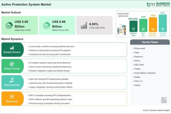171x114 pixels.
Task: Click 'AI-enabled systems improving threat detection'
Action: coord(50,63)
